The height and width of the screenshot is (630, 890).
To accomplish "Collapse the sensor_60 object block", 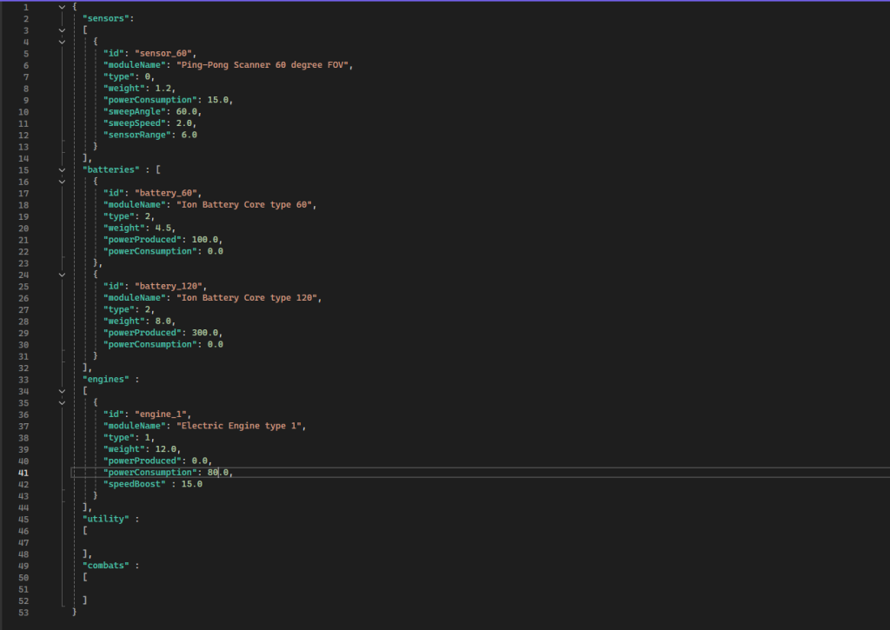I will [x=61, y=42].
